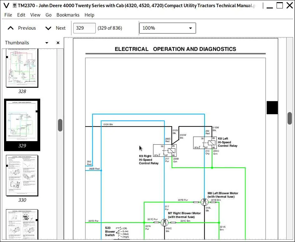Open the File menu

[8, 15]
